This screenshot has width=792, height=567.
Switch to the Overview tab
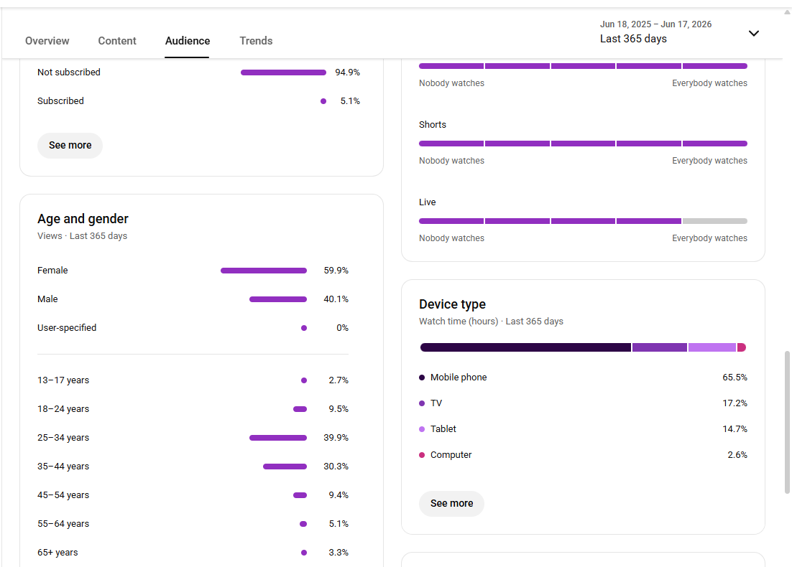[47, 41]
